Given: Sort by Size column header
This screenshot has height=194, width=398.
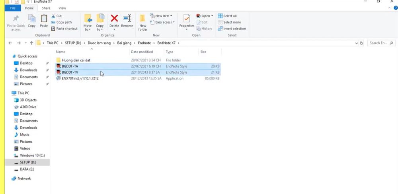Looking at the screenshot, I should coord(210,52).
